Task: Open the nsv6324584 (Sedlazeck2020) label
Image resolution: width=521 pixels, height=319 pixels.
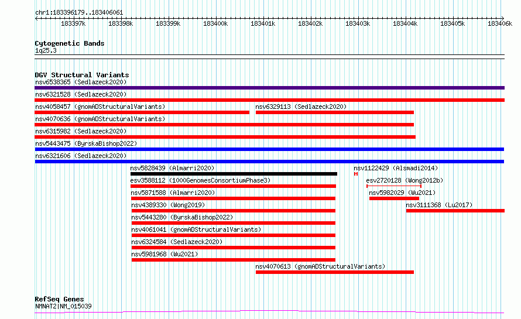Action: [x=177, y=242]
